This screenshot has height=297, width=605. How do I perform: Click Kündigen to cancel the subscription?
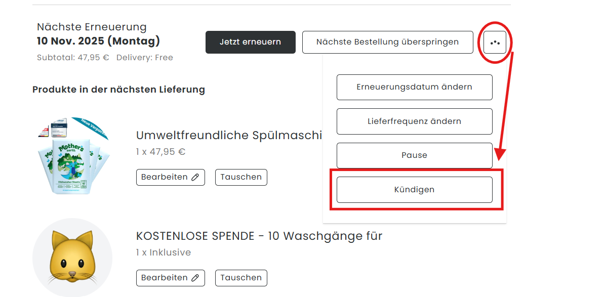coord(414,190)
